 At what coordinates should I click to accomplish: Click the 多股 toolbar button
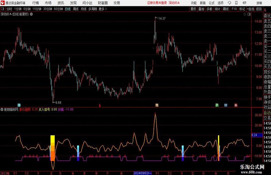point(209,9)
